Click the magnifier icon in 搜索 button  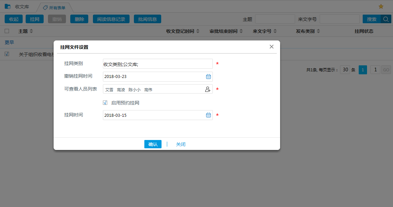tap(386, 19)
